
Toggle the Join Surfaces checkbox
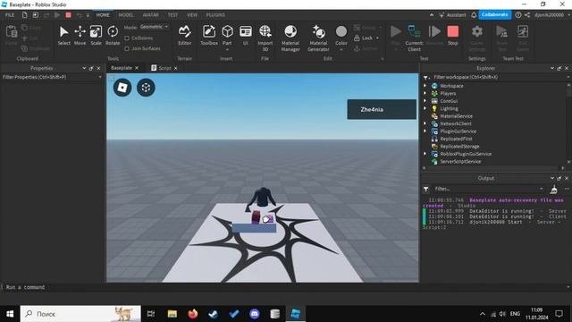(127, 48)
